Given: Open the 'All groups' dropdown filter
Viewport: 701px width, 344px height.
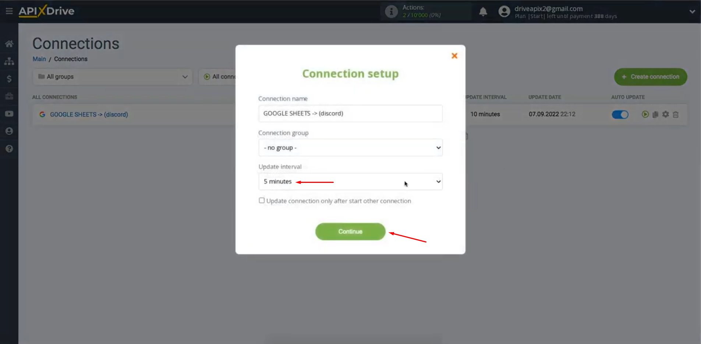Looking at the screenshot, I should click(112, 77).
